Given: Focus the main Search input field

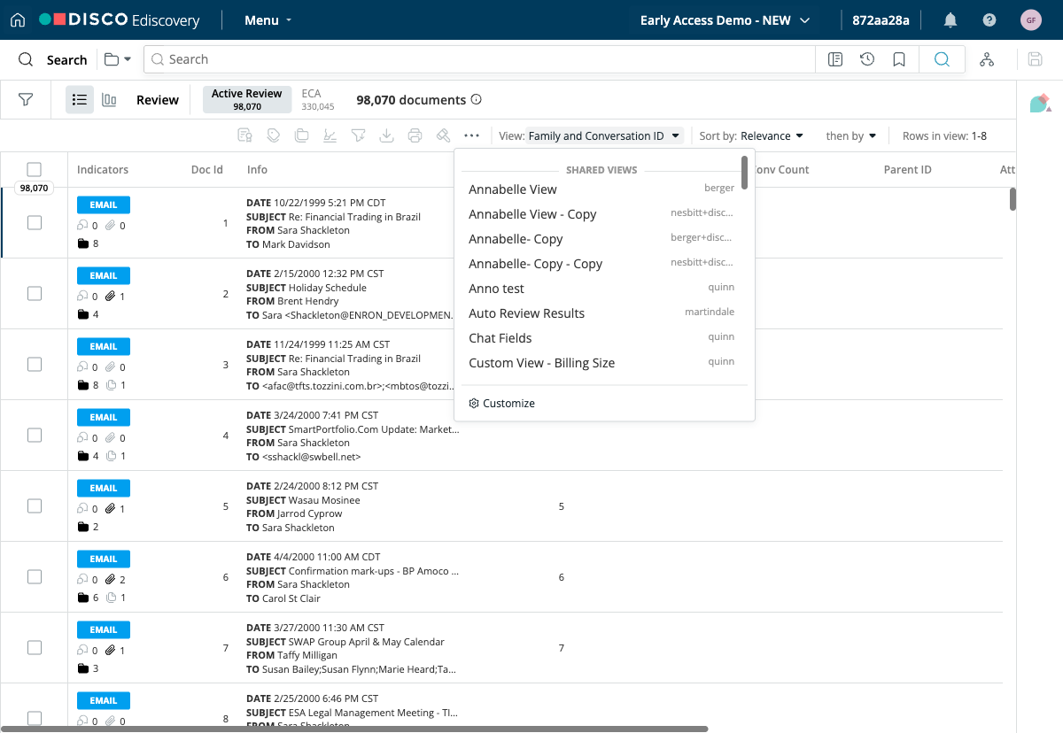Looking at the screenshot, I should 479,59.
